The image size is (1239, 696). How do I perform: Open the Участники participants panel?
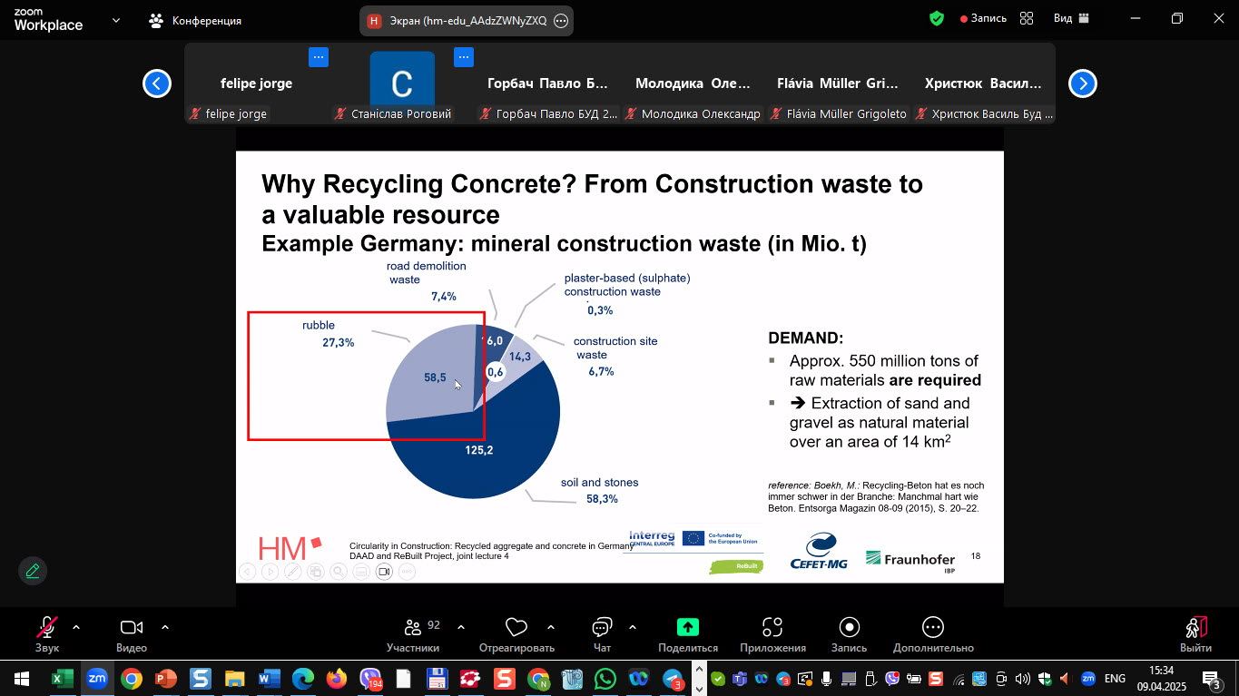tap(413, 634)
